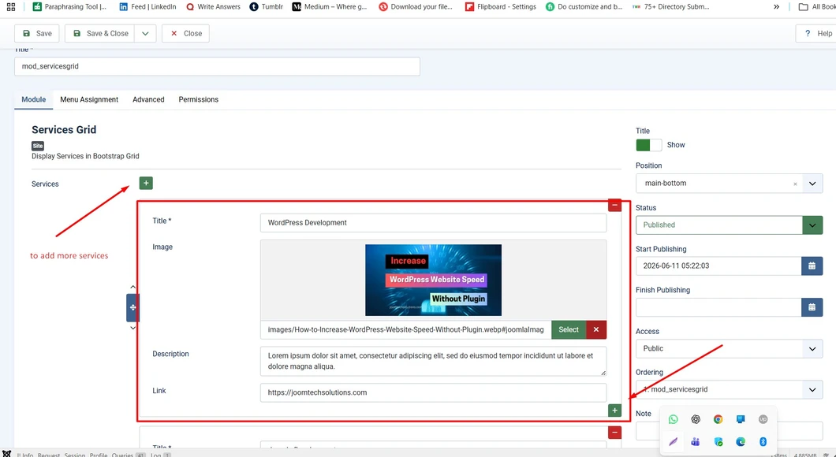836x457 pixels.
Task: Switch to the Module tab
Action: tap(34, 99)
